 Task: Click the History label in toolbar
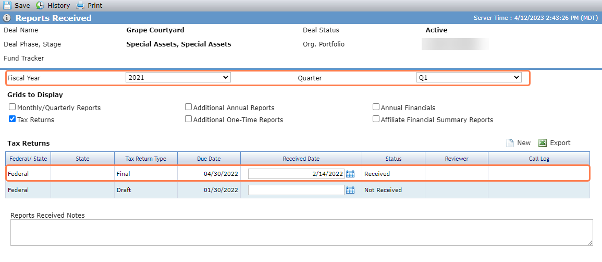click(59, 6)
